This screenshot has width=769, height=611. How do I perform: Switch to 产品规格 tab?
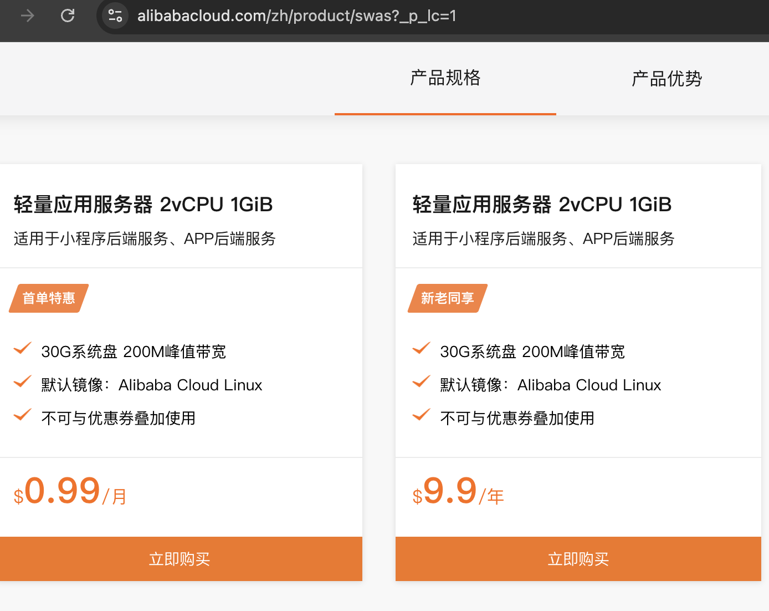coord(445,78)
